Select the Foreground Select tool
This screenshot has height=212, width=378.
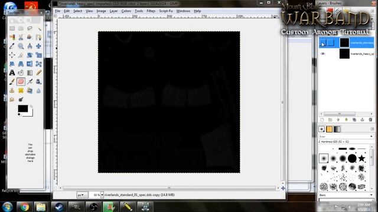click(x=30, y=37)
